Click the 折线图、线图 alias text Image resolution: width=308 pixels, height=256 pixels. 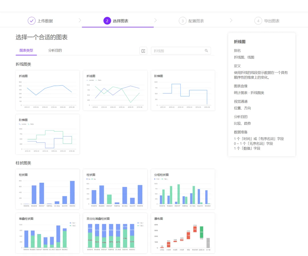pos(244,57)
